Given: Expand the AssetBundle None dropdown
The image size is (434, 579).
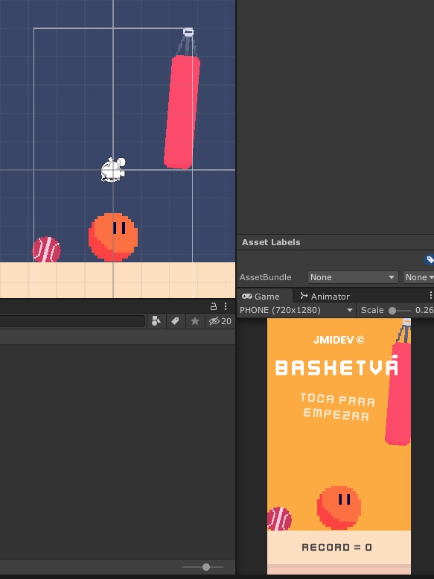Looking at the screenshot, I should click(x=353, y=277).
